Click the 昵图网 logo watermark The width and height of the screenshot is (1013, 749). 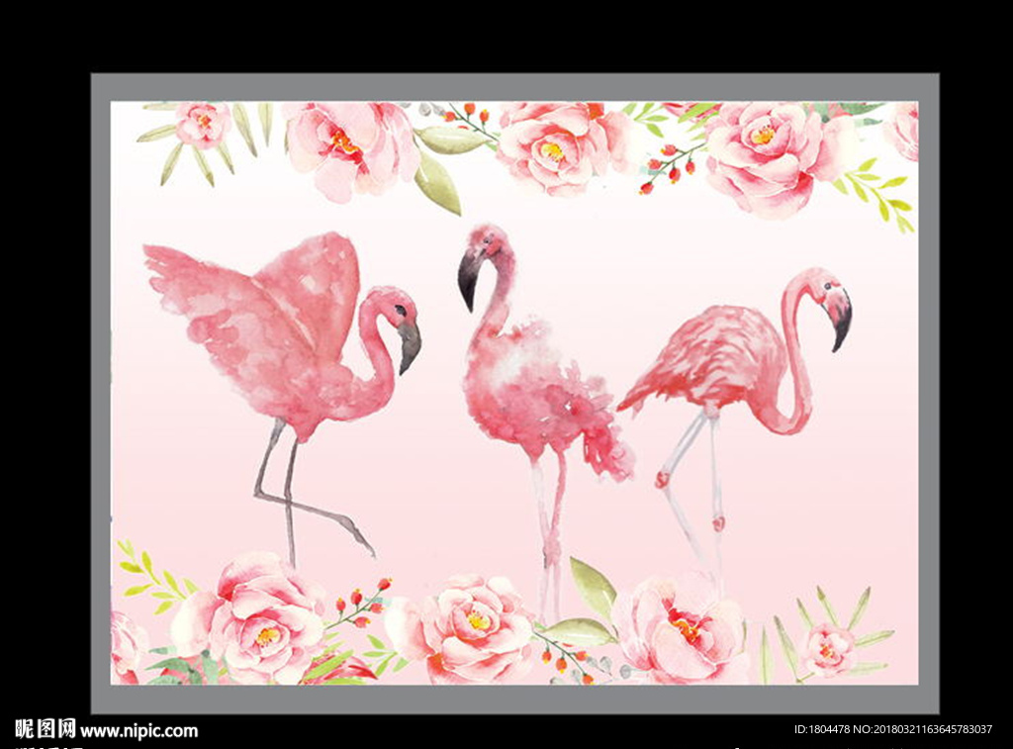coord(46,729)
